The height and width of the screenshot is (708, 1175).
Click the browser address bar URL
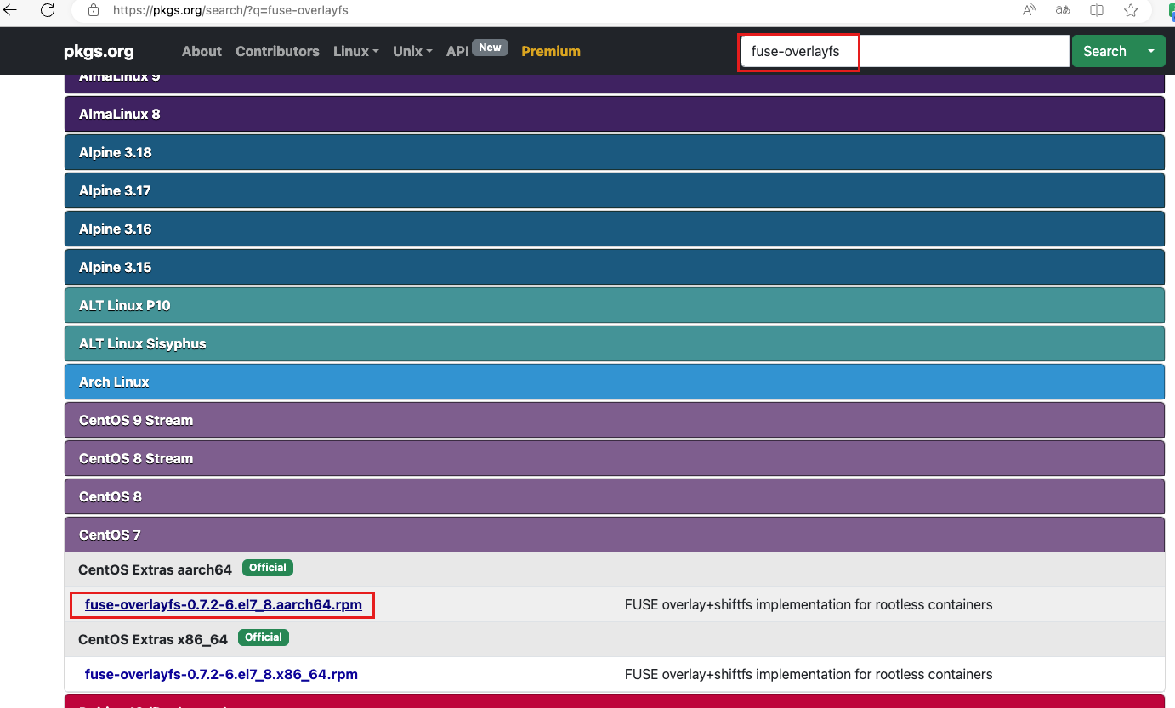pyautogui.click(x=230, y=11)
